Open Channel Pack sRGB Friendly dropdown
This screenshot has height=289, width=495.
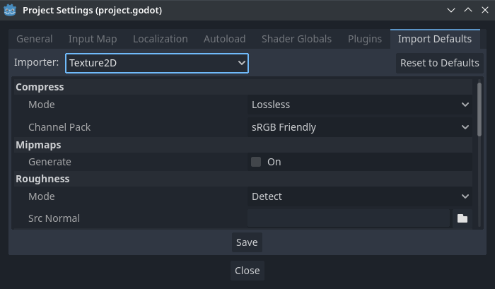tap(360, 127)
